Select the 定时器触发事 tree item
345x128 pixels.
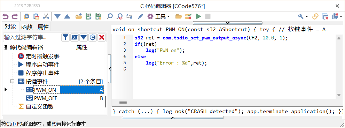tap(42, 56)
